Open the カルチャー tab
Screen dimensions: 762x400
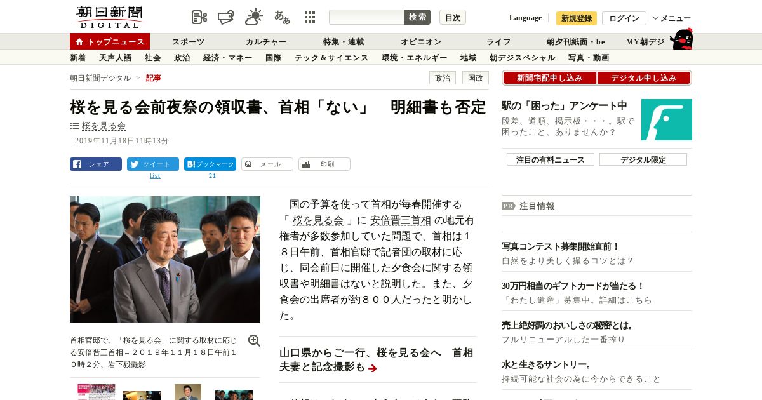coord(266,42)
